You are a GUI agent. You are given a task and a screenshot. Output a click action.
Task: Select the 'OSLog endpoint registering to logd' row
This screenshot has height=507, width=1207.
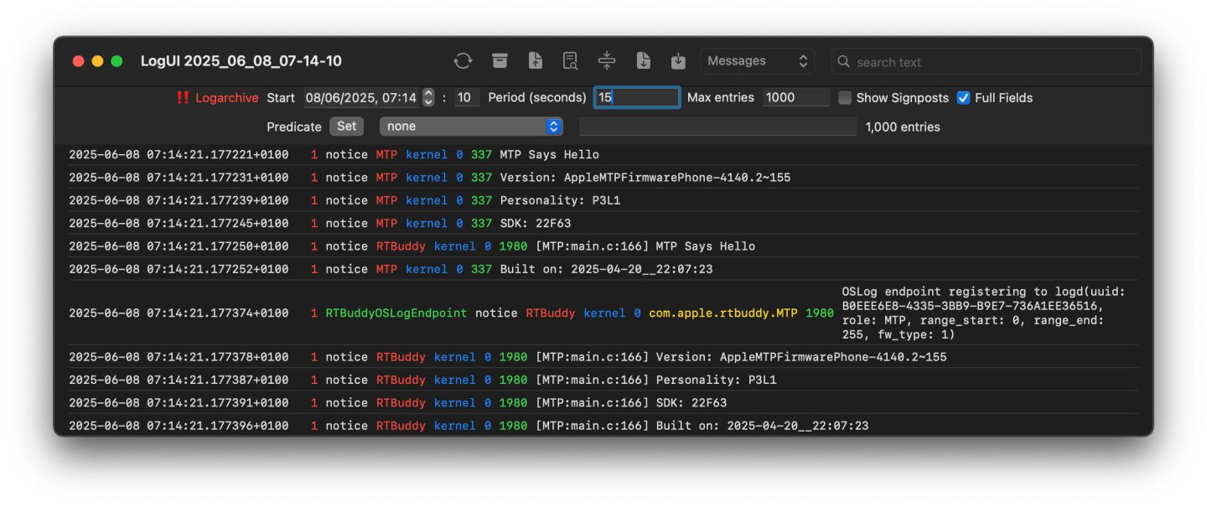coord(602,313)
